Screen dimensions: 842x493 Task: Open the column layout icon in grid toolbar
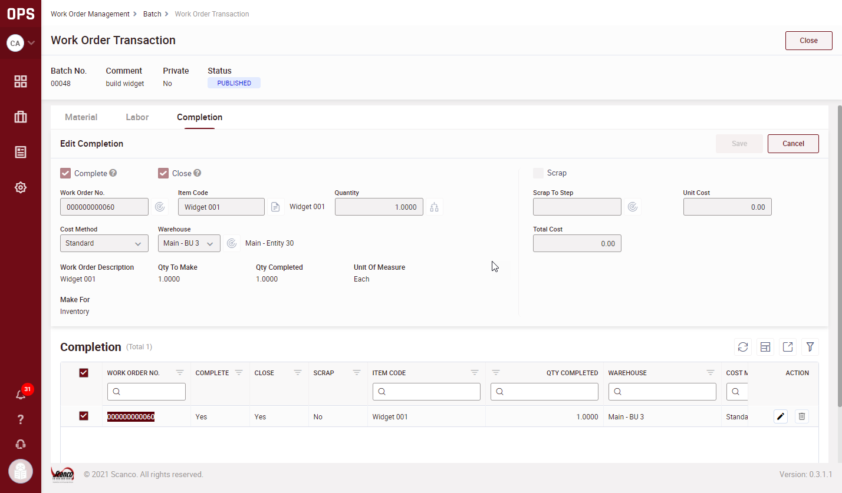click(x=765, y=347)
